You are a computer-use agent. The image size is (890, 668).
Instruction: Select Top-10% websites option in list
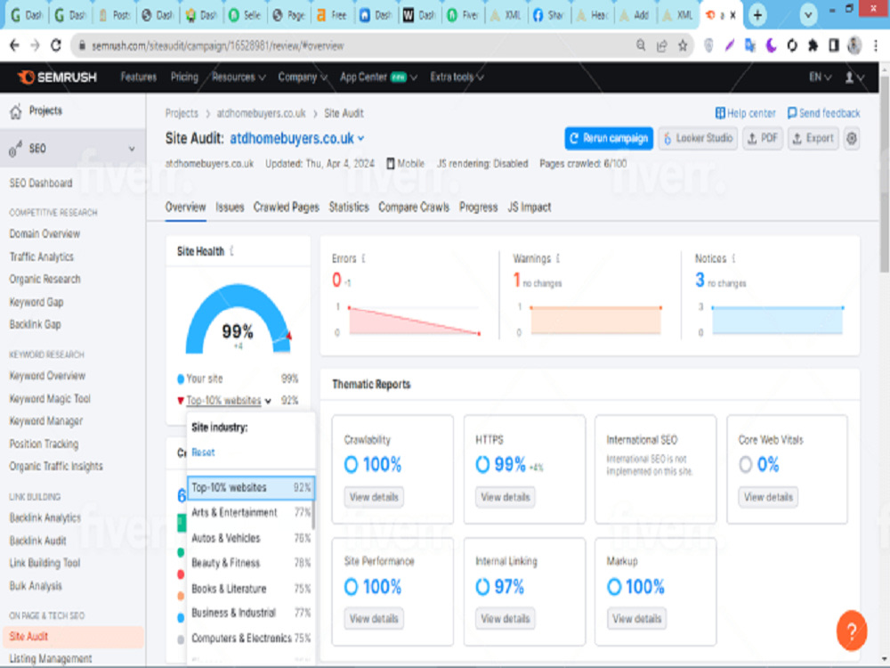coord(250,487)
